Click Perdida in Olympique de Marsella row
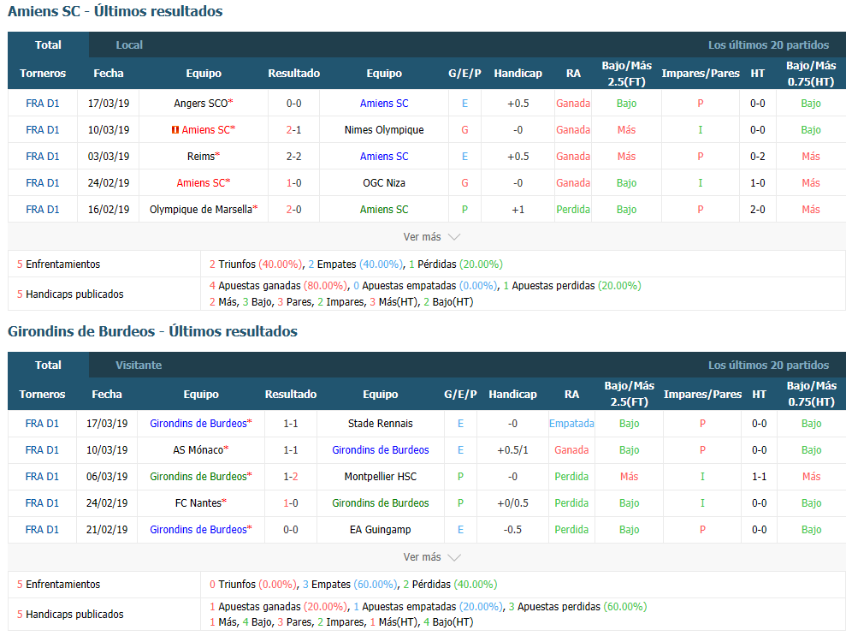The height and width of the screenshot is (636, 846). coord(573,209)
